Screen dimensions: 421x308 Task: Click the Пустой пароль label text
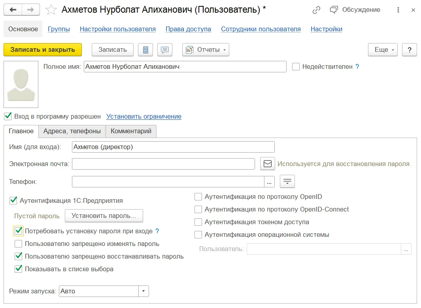[x=37, y=216]
